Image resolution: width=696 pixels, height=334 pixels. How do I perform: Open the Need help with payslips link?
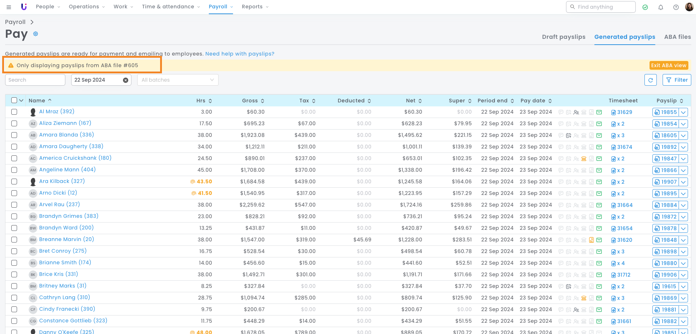point(240,54)
